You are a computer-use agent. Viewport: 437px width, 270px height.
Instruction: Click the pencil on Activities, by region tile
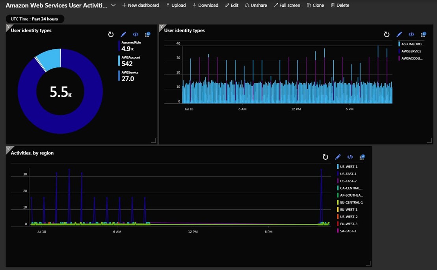(338, 157)
